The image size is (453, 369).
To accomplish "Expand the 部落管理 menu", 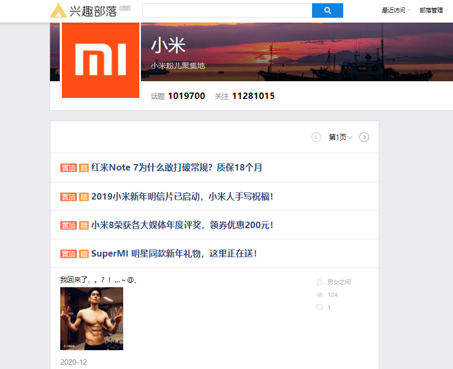I will (x=433, y=10).
